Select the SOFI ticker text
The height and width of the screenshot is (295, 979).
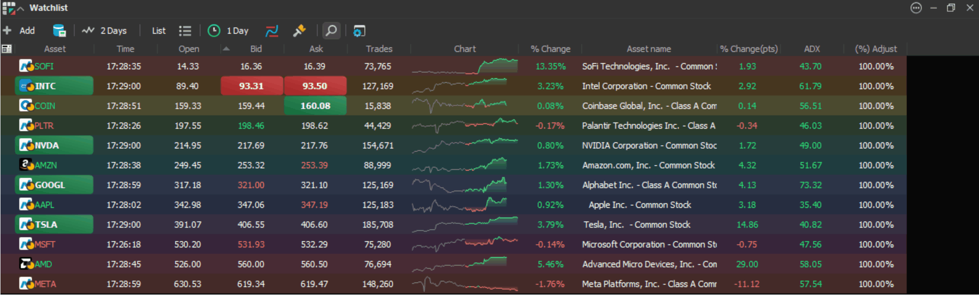click(44, 66)
